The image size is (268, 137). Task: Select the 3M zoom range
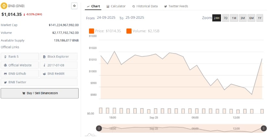[243, 18]
